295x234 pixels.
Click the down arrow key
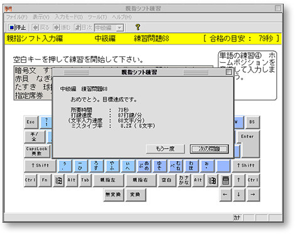click(239, 195)
